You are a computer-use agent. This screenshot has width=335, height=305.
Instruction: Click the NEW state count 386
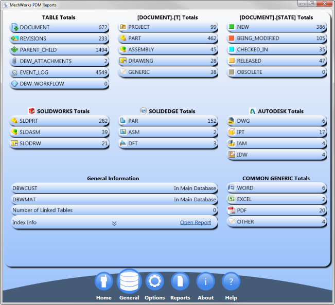tap(321, 27)
